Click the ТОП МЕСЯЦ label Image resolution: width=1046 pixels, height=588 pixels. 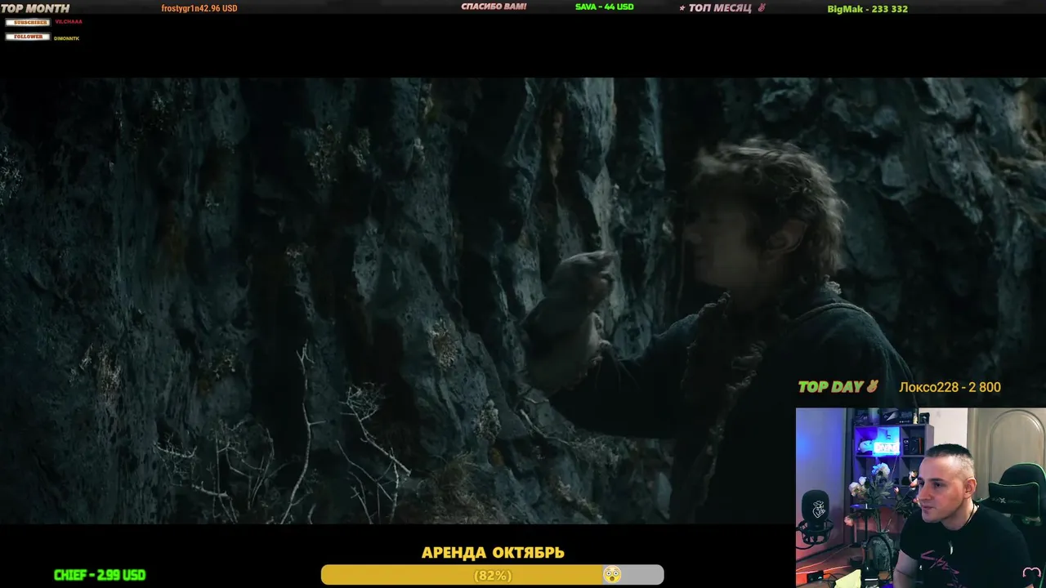[x=719, y=8]
